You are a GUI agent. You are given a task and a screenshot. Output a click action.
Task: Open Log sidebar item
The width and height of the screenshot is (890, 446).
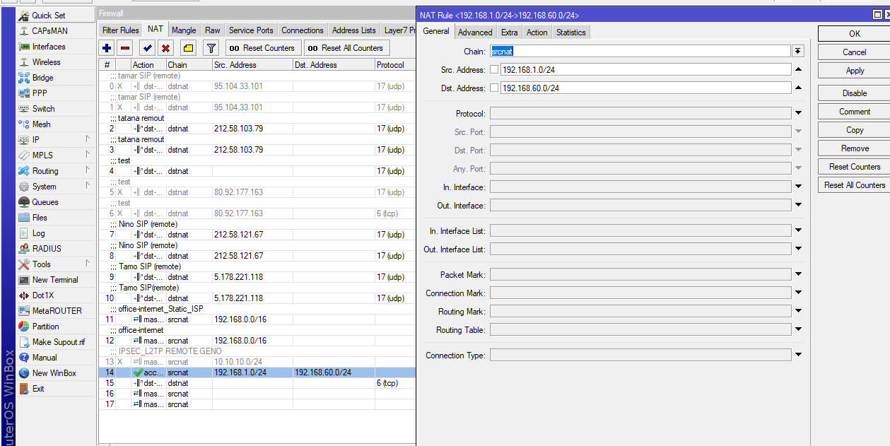(x=55, y=233)
